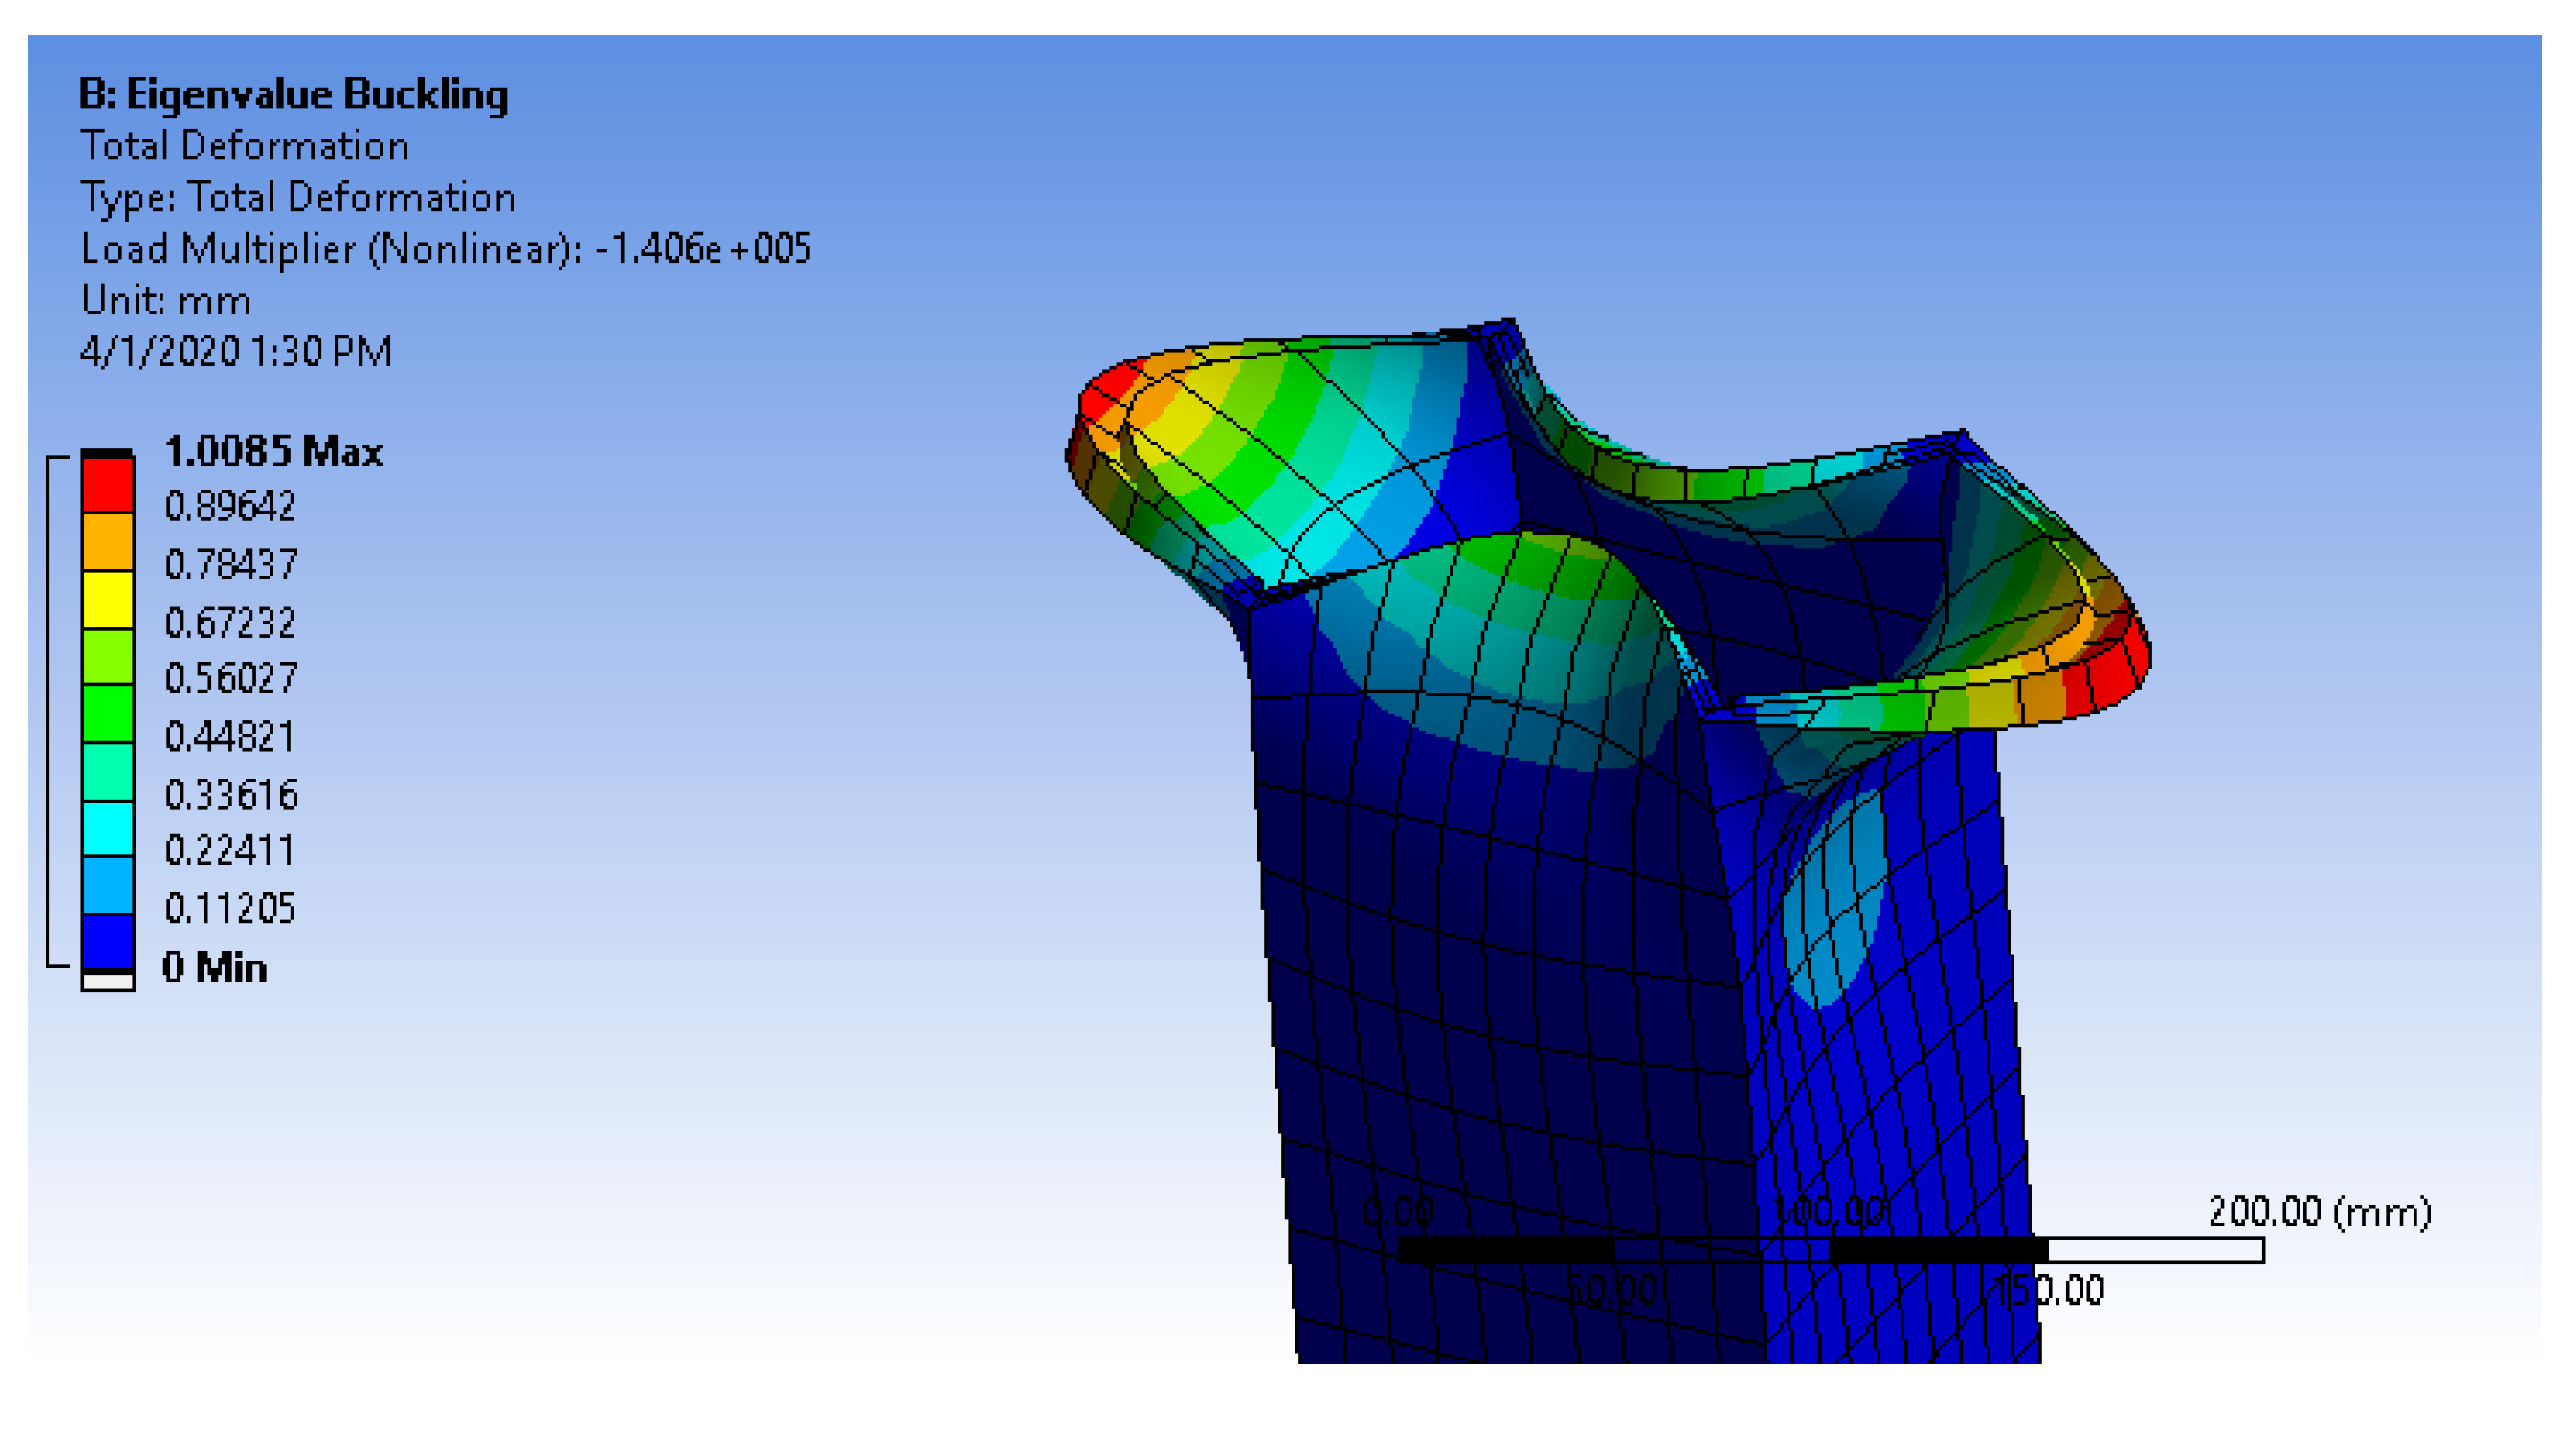Click the 0.89642 legend value
The height and width of the screenshot is (1430, 2576).
click(229, 506)
